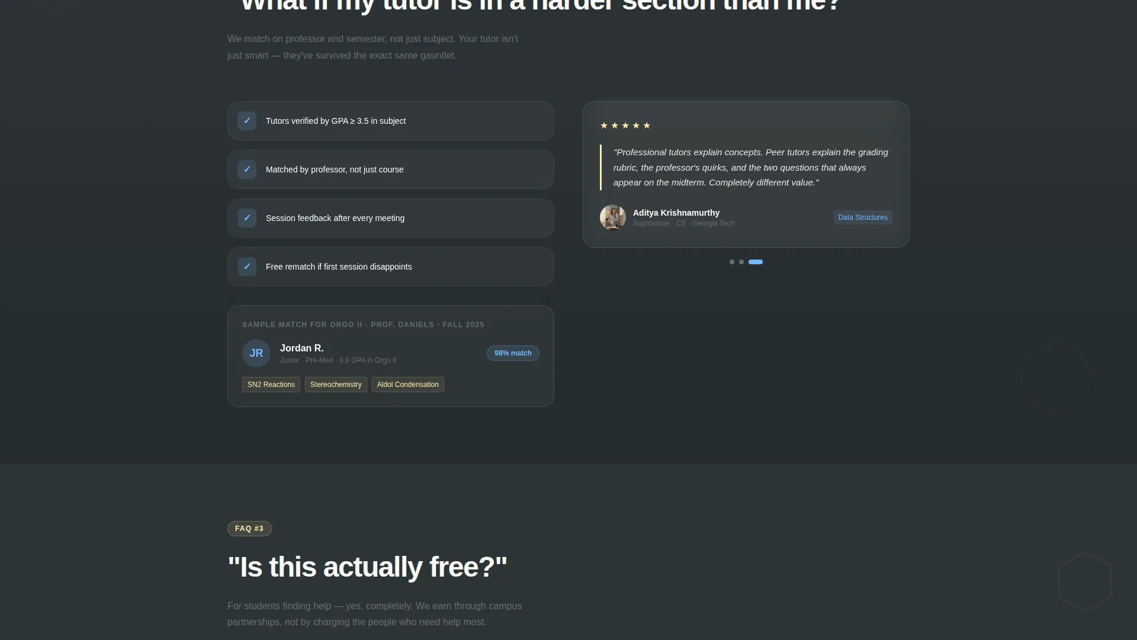Image resolution: width=1137 pixels, height=640 pixels.
Task: Select the SN2 Reactions tag
Action: [x=271, y=385]
